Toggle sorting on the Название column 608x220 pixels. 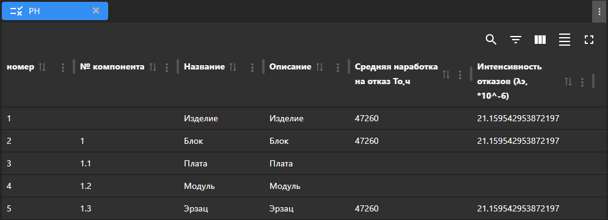click(x=233, y=67)
